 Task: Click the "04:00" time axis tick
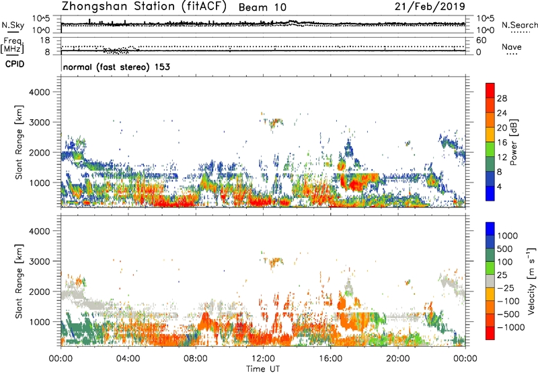click(x=128, y=359)
